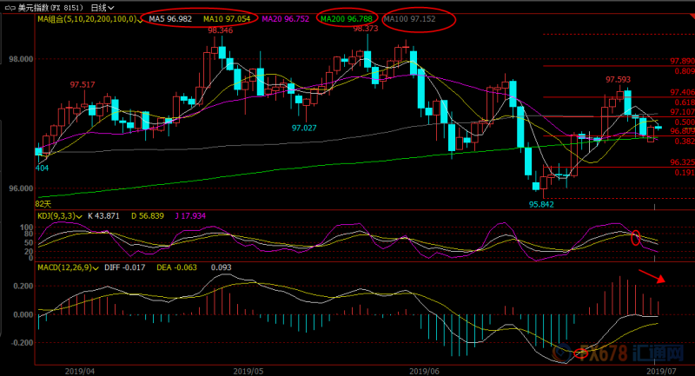Expand the KDJ(9,3,3) indicator dropdown
The image size is (695, 376).
[x=79, y=216]
